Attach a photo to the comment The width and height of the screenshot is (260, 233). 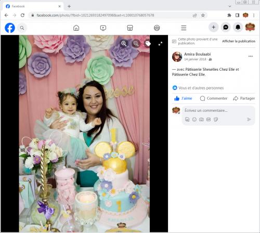201,119
